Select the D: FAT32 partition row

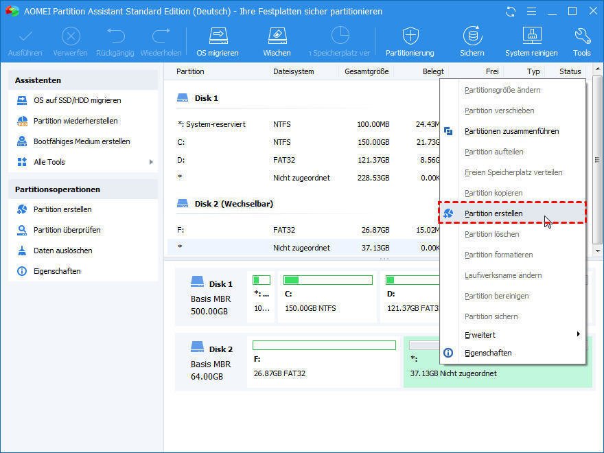[x=303, y=160]
